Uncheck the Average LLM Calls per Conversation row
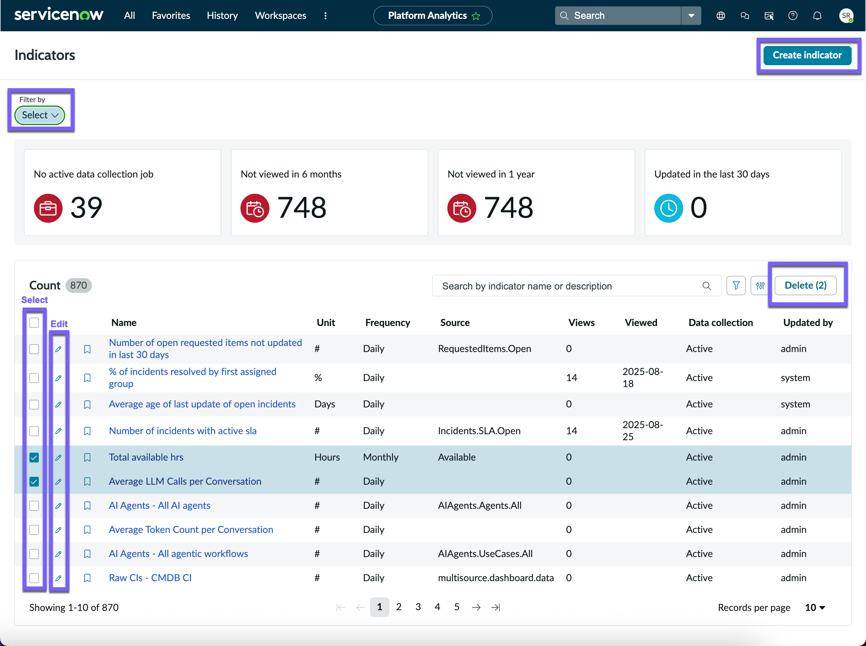The width and height of the screenshot is (866, 646). (x=34, y=482)
